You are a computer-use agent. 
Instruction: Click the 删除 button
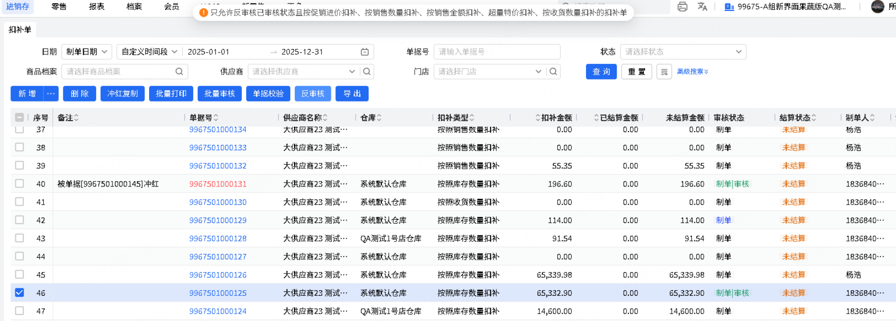(x=79, y=93)
